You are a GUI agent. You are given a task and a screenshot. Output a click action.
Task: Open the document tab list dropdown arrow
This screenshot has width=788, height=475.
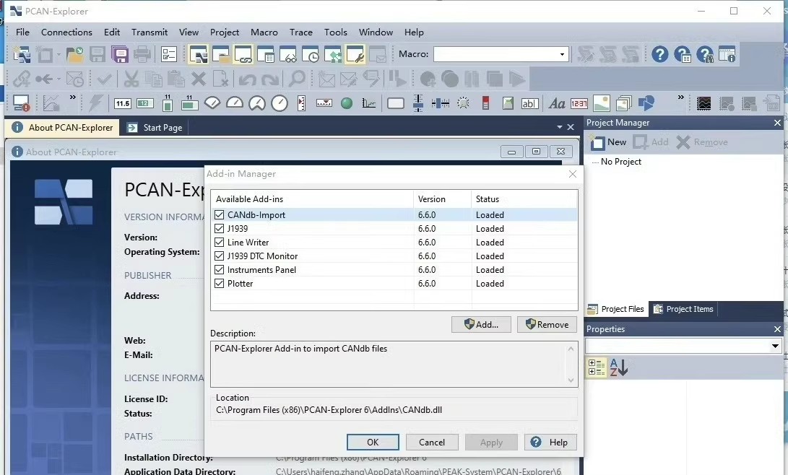[559, 128]
